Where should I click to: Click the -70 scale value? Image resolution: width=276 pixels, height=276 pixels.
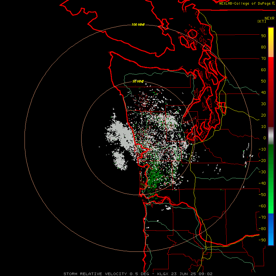point(262,217)
